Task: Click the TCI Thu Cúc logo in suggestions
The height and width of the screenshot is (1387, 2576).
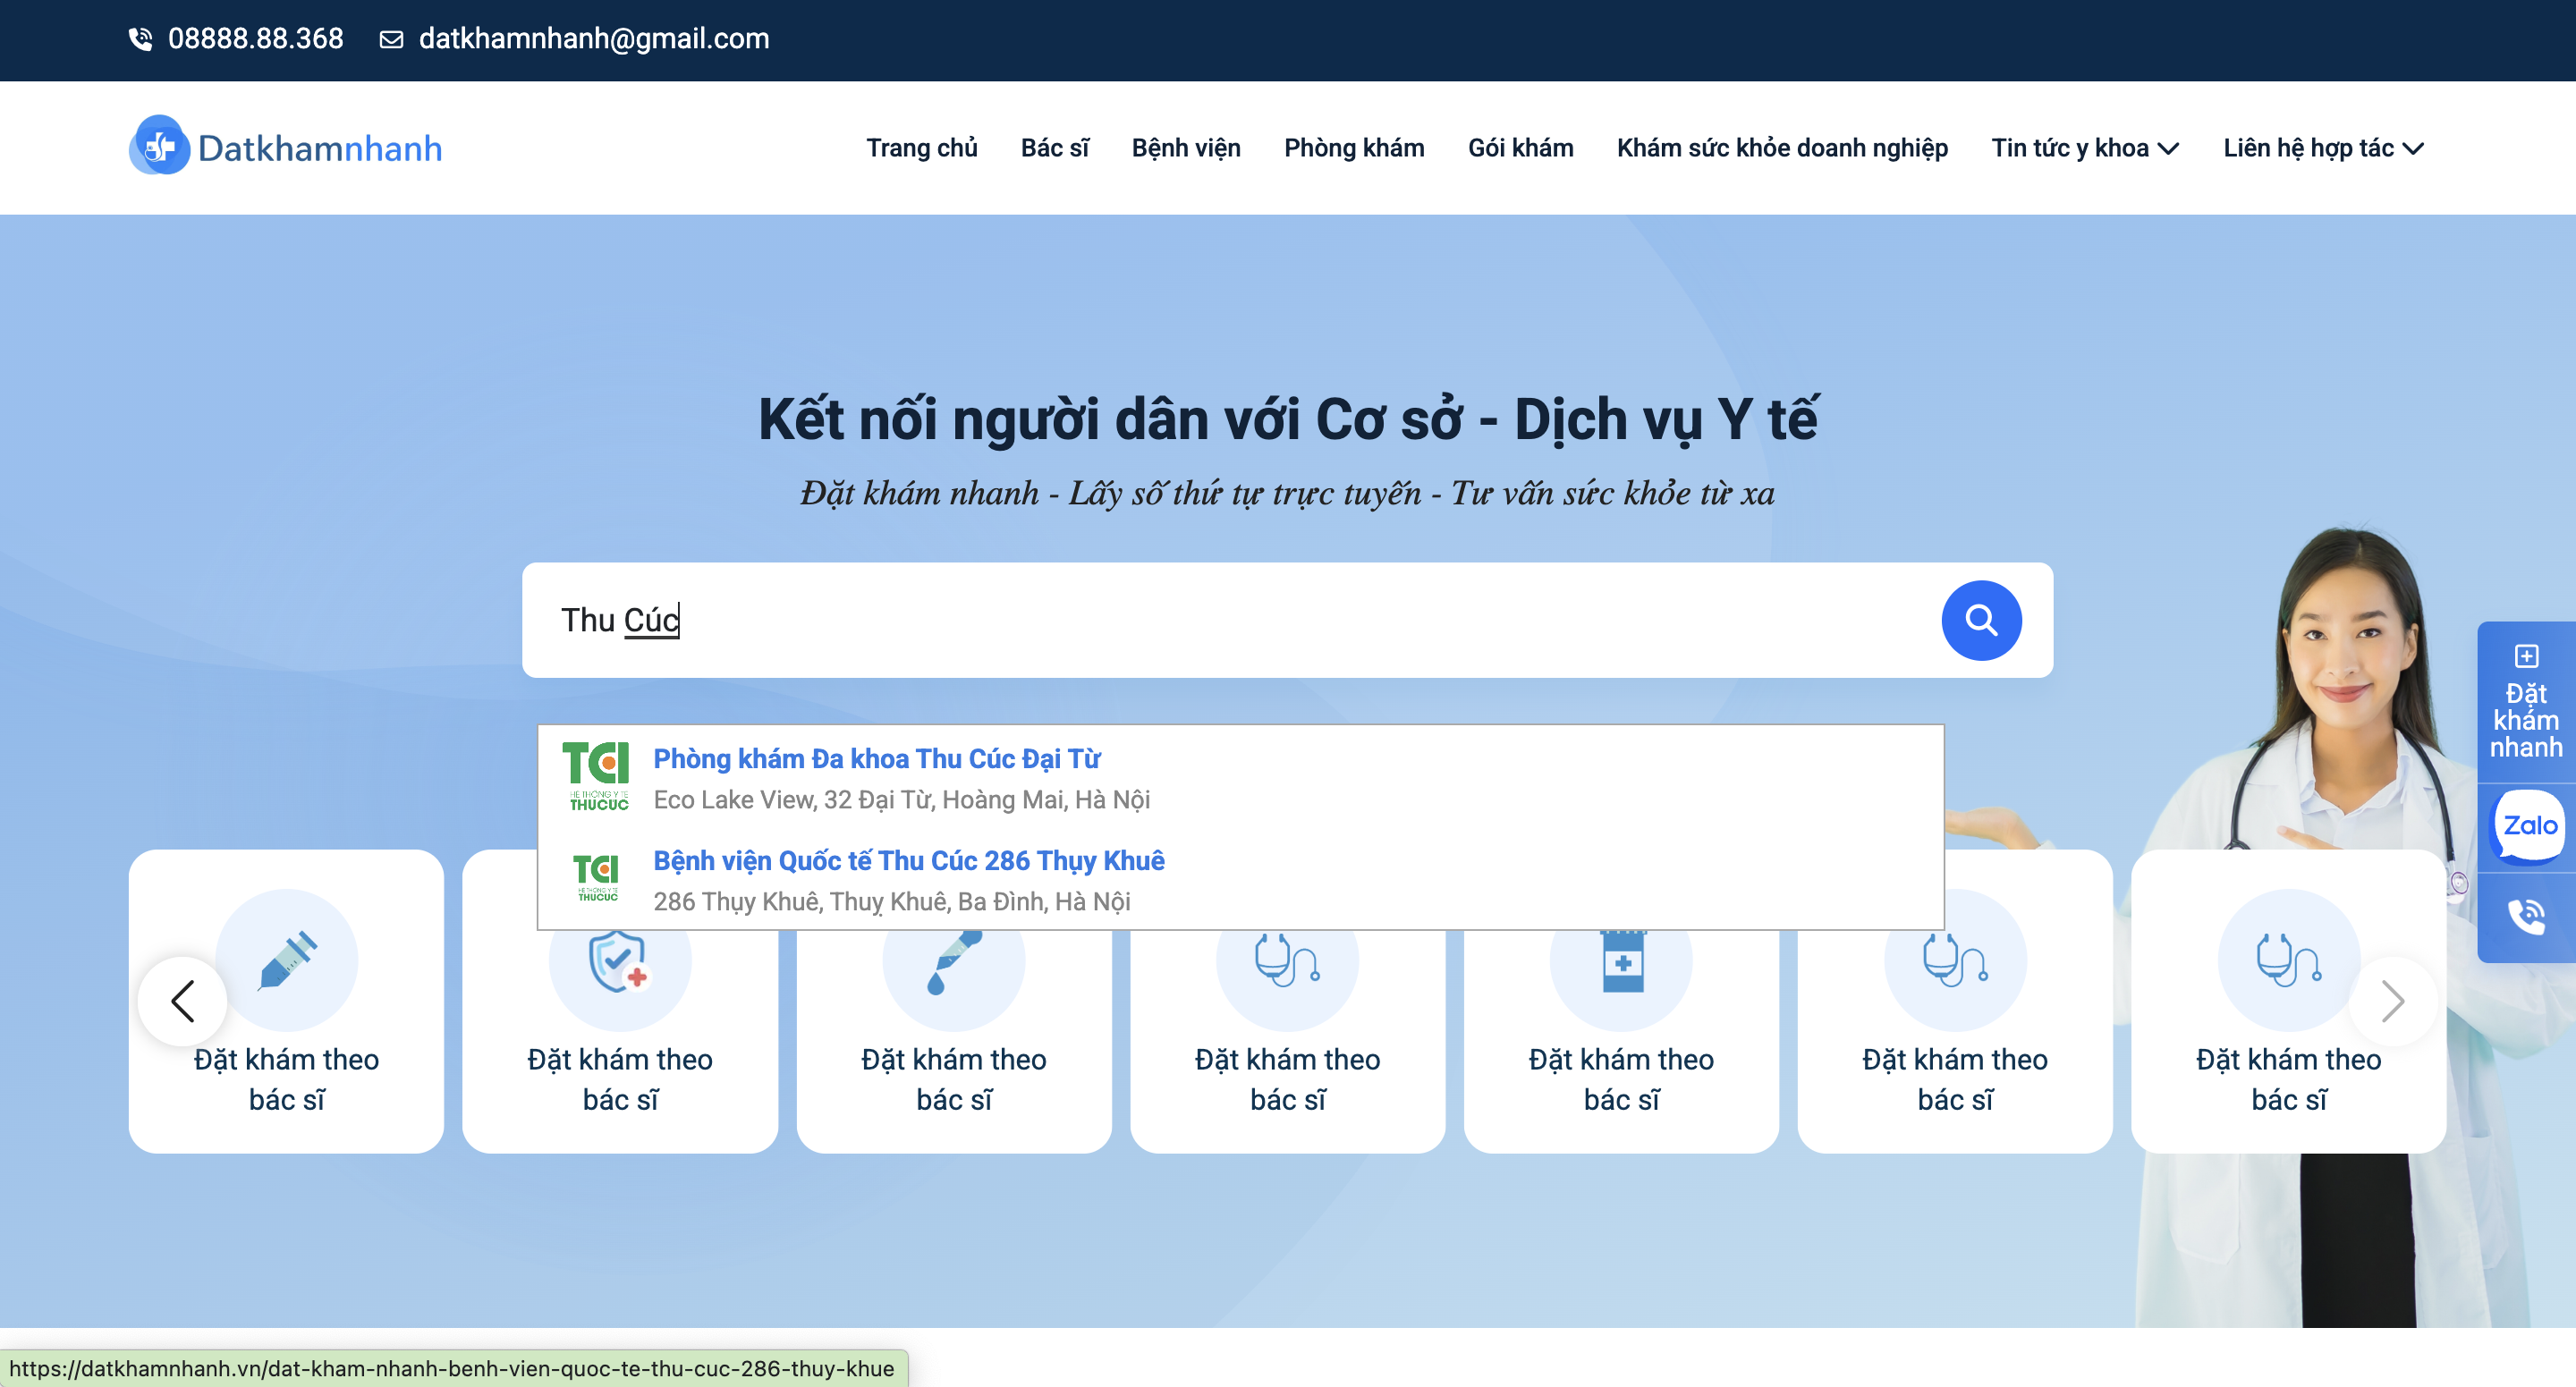Action: click(x=598, y=775)
